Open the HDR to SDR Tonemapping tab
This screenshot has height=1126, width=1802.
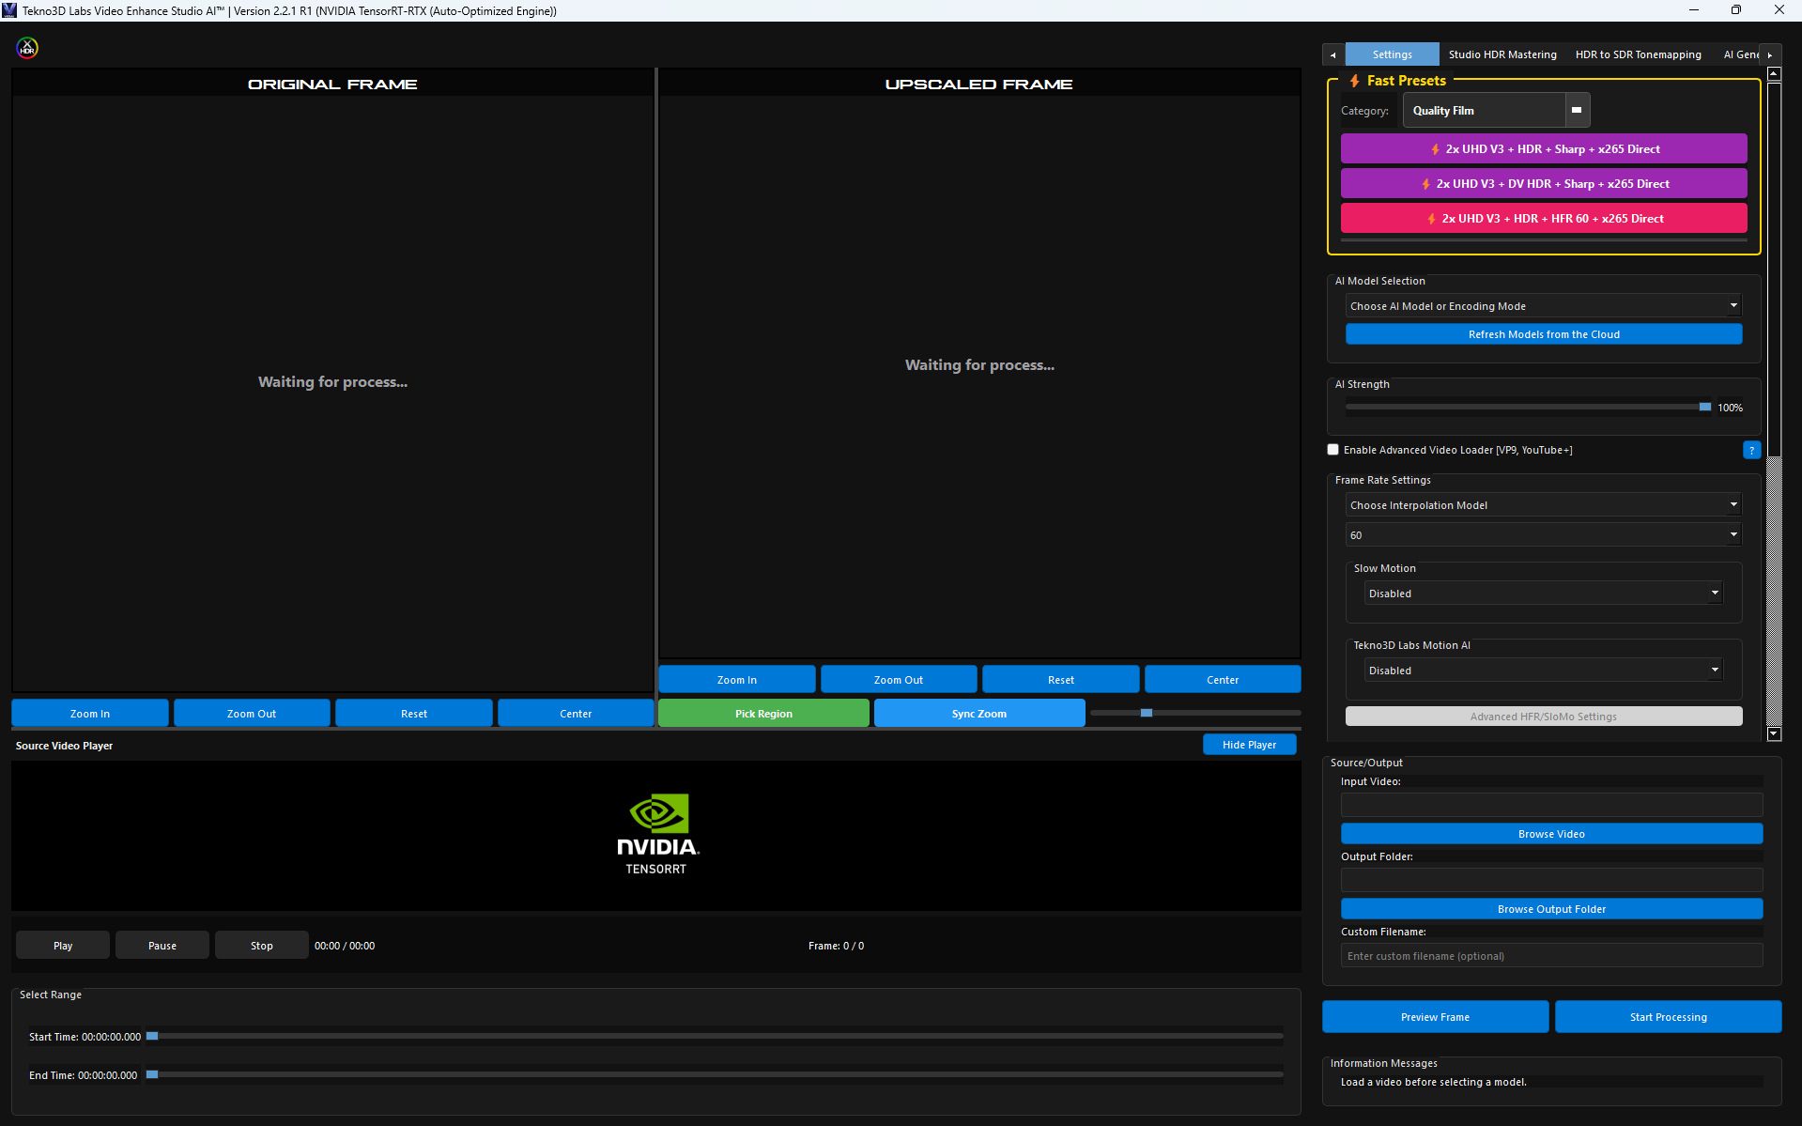(x=1638, y=54)
